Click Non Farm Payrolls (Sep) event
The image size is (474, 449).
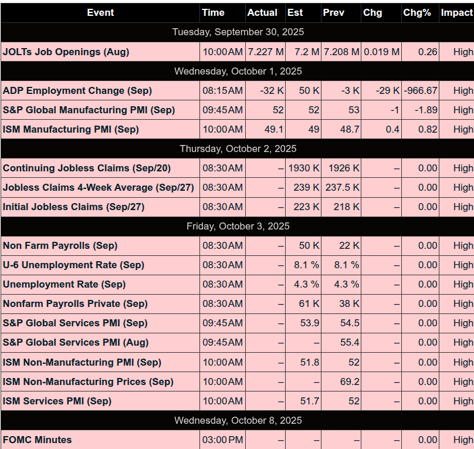(60, 245)
